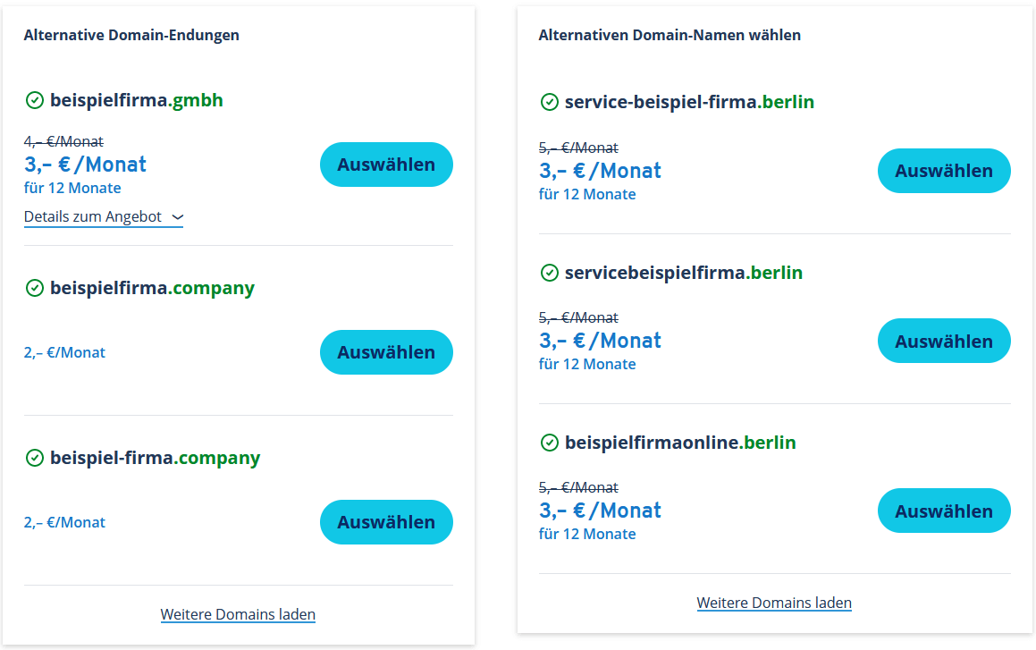Expand Details zum Angebot chevron
The height and width of the screenshot is (650, 1036).
[x=178, y=217]
